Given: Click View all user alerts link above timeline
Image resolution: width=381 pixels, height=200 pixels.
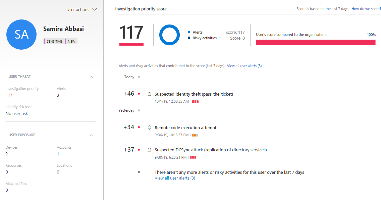Looking at the screenshot, I should 244,66.
